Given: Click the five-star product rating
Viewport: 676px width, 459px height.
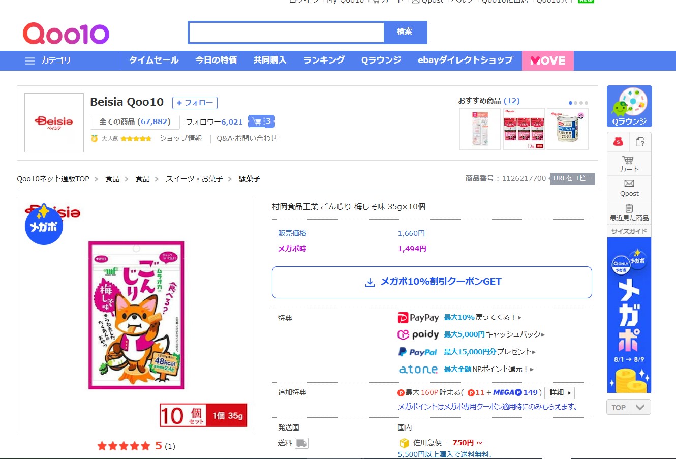Looking at the screenshot, I should click(124, 446).
